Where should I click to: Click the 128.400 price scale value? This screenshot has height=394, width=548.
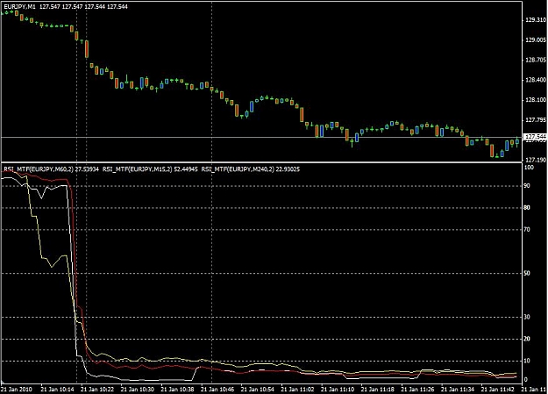(536, 80)
